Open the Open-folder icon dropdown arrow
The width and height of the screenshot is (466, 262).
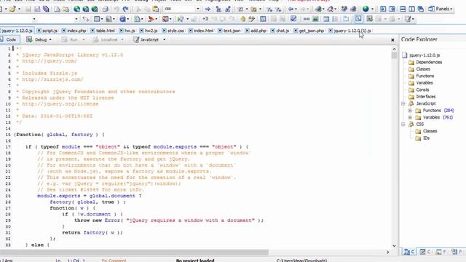(20, 9)
